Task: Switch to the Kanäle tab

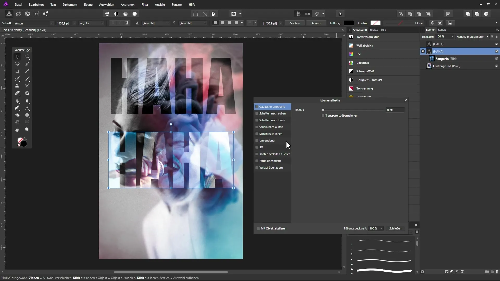Action: (x=442, y=30)
